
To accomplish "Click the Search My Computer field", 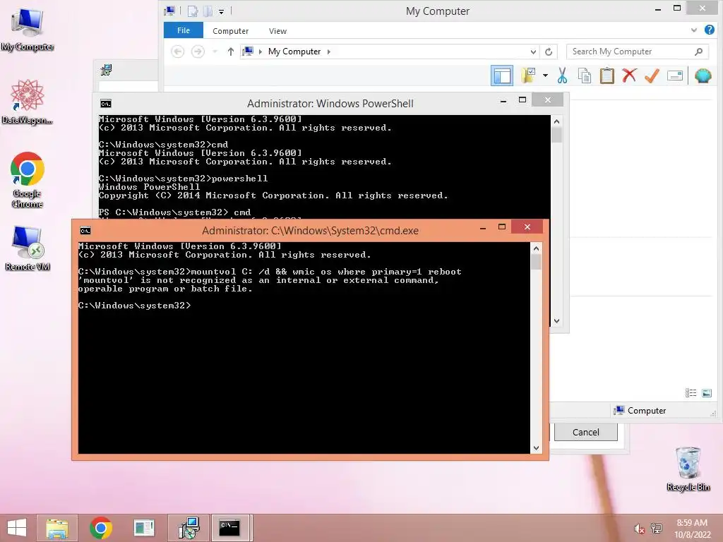I will tap(638, 52).
